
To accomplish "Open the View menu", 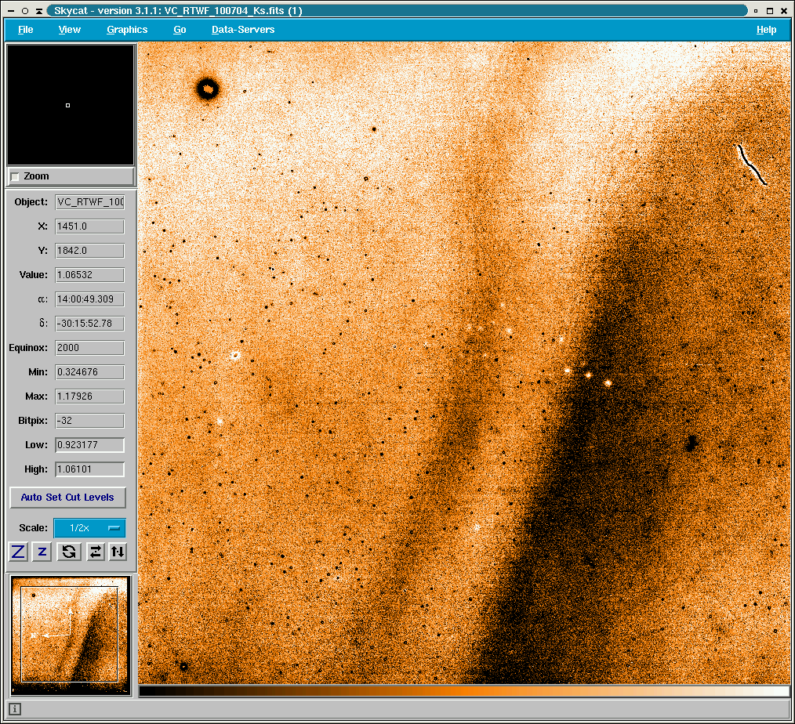I will click(x=69, y=30).
